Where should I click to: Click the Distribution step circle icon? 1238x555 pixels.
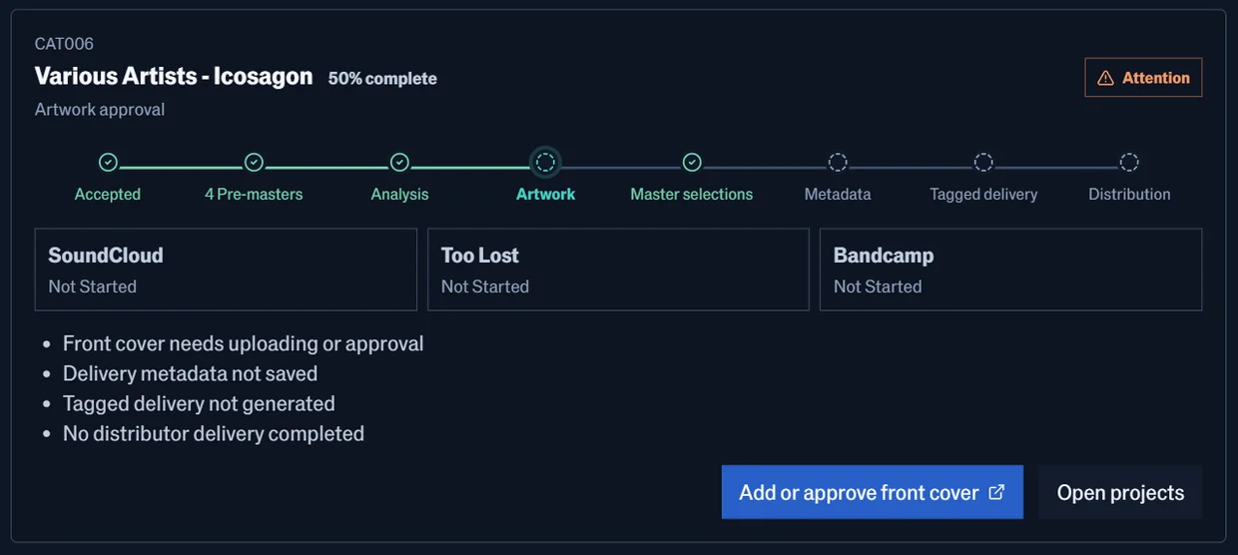[x=1129, y=162]
